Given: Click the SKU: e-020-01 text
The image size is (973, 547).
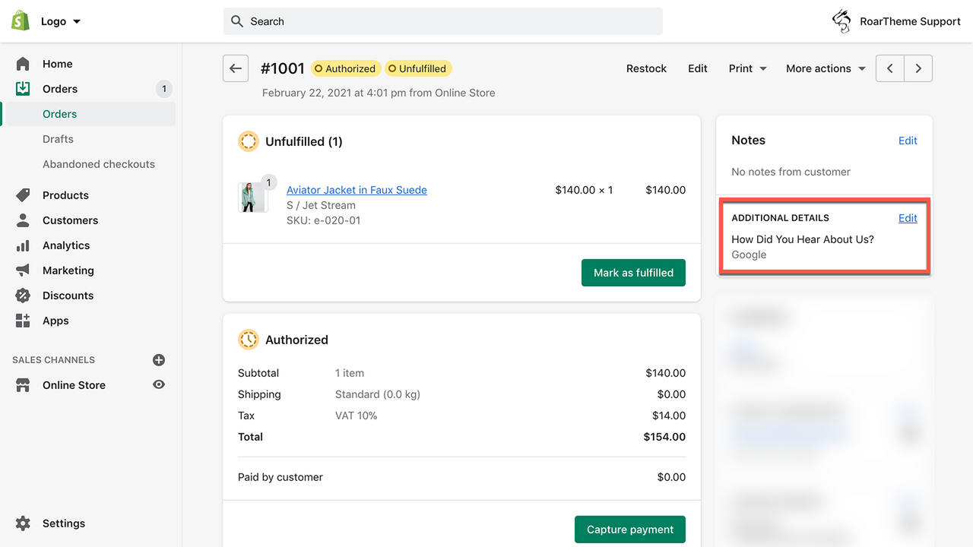Looking at the screenshot, I should coord(324,220).
